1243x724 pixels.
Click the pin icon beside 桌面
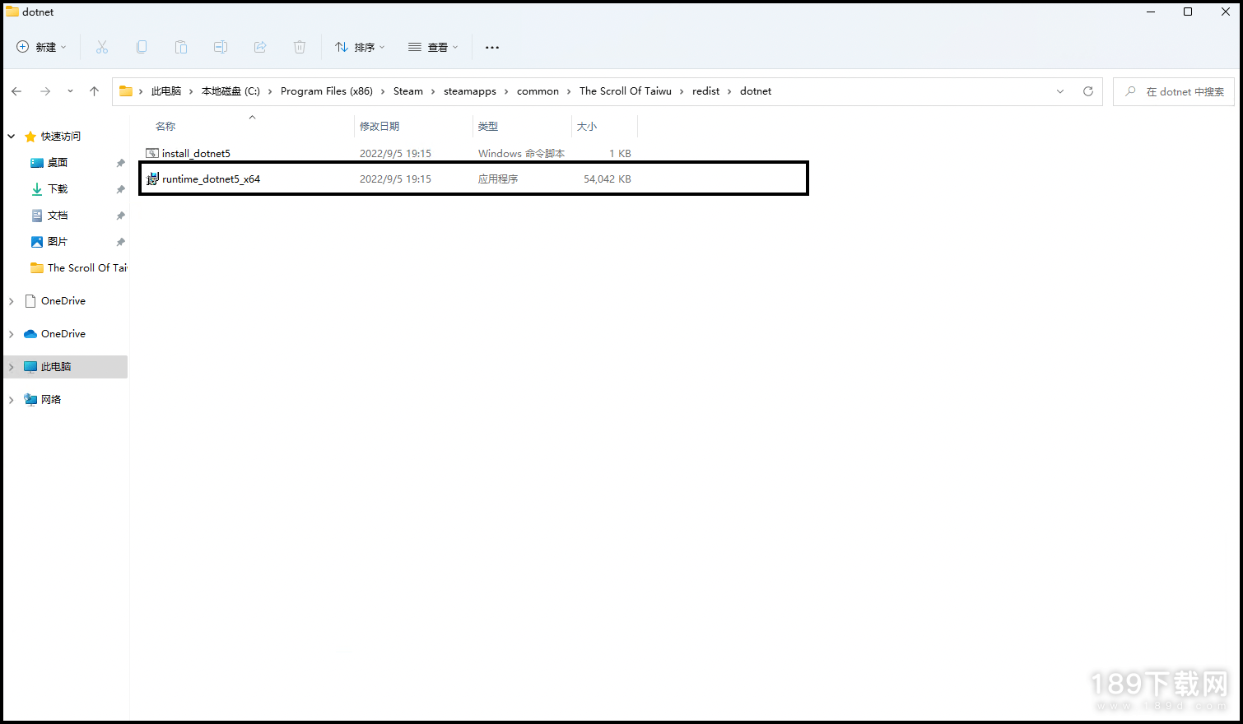click(120, 163)
